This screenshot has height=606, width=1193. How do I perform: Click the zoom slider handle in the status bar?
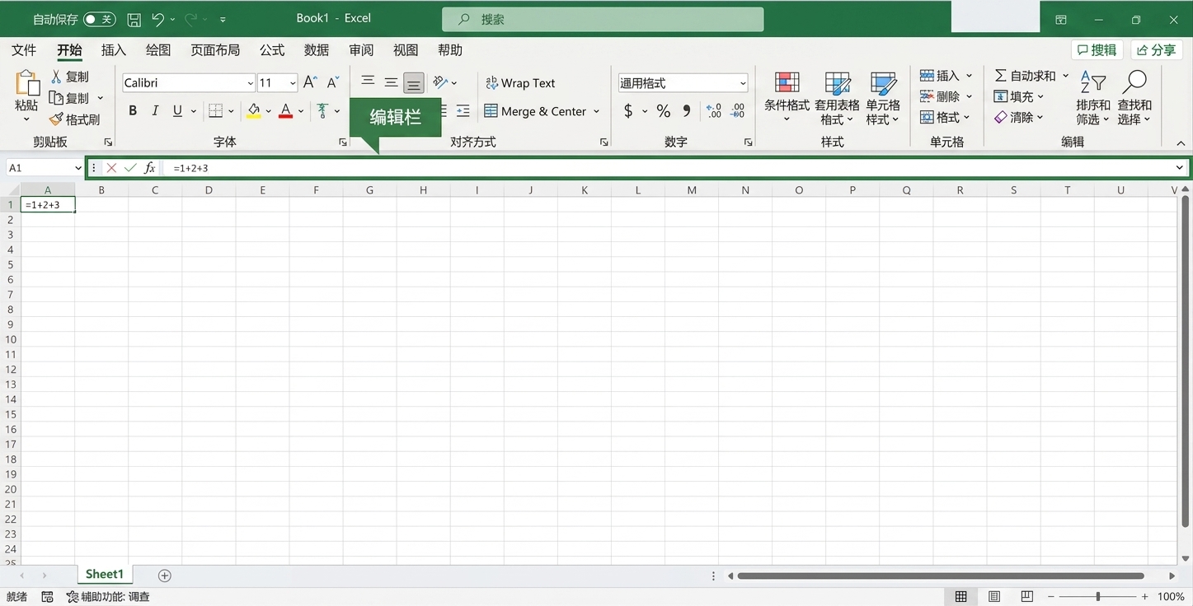(x=1098, y=597)
